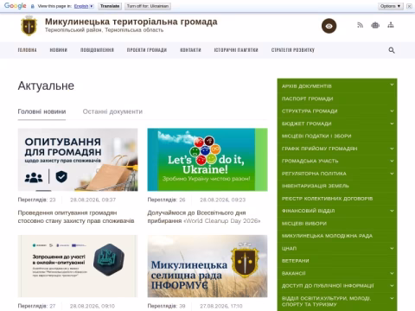Open МІСЦЕВІ ПОДАТКИ І ЗБОРИ link
This screenshot has width=415, height=311.
pos(316,136)
